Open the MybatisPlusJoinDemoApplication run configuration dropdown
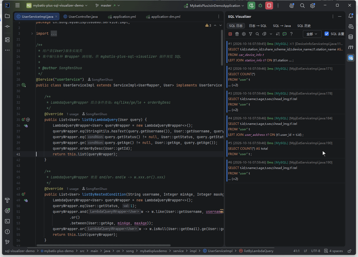The height and width of the screenshot is (257, 358). (214, 6)
